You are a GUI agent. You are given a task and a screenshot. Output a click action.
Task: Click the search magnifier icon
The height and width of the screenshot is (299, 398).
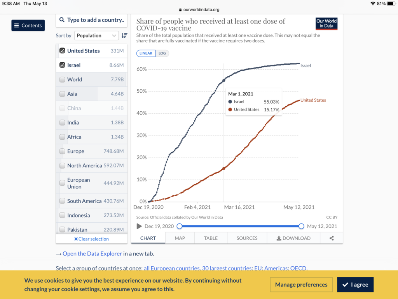point(62,20)
